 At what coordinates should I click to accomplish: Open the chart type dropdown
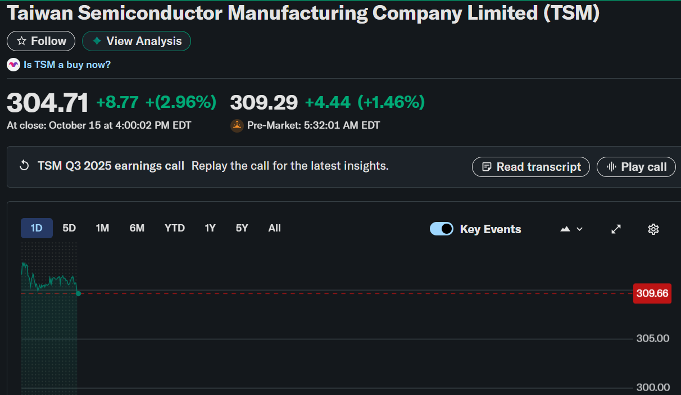click(x=572, y=229)
